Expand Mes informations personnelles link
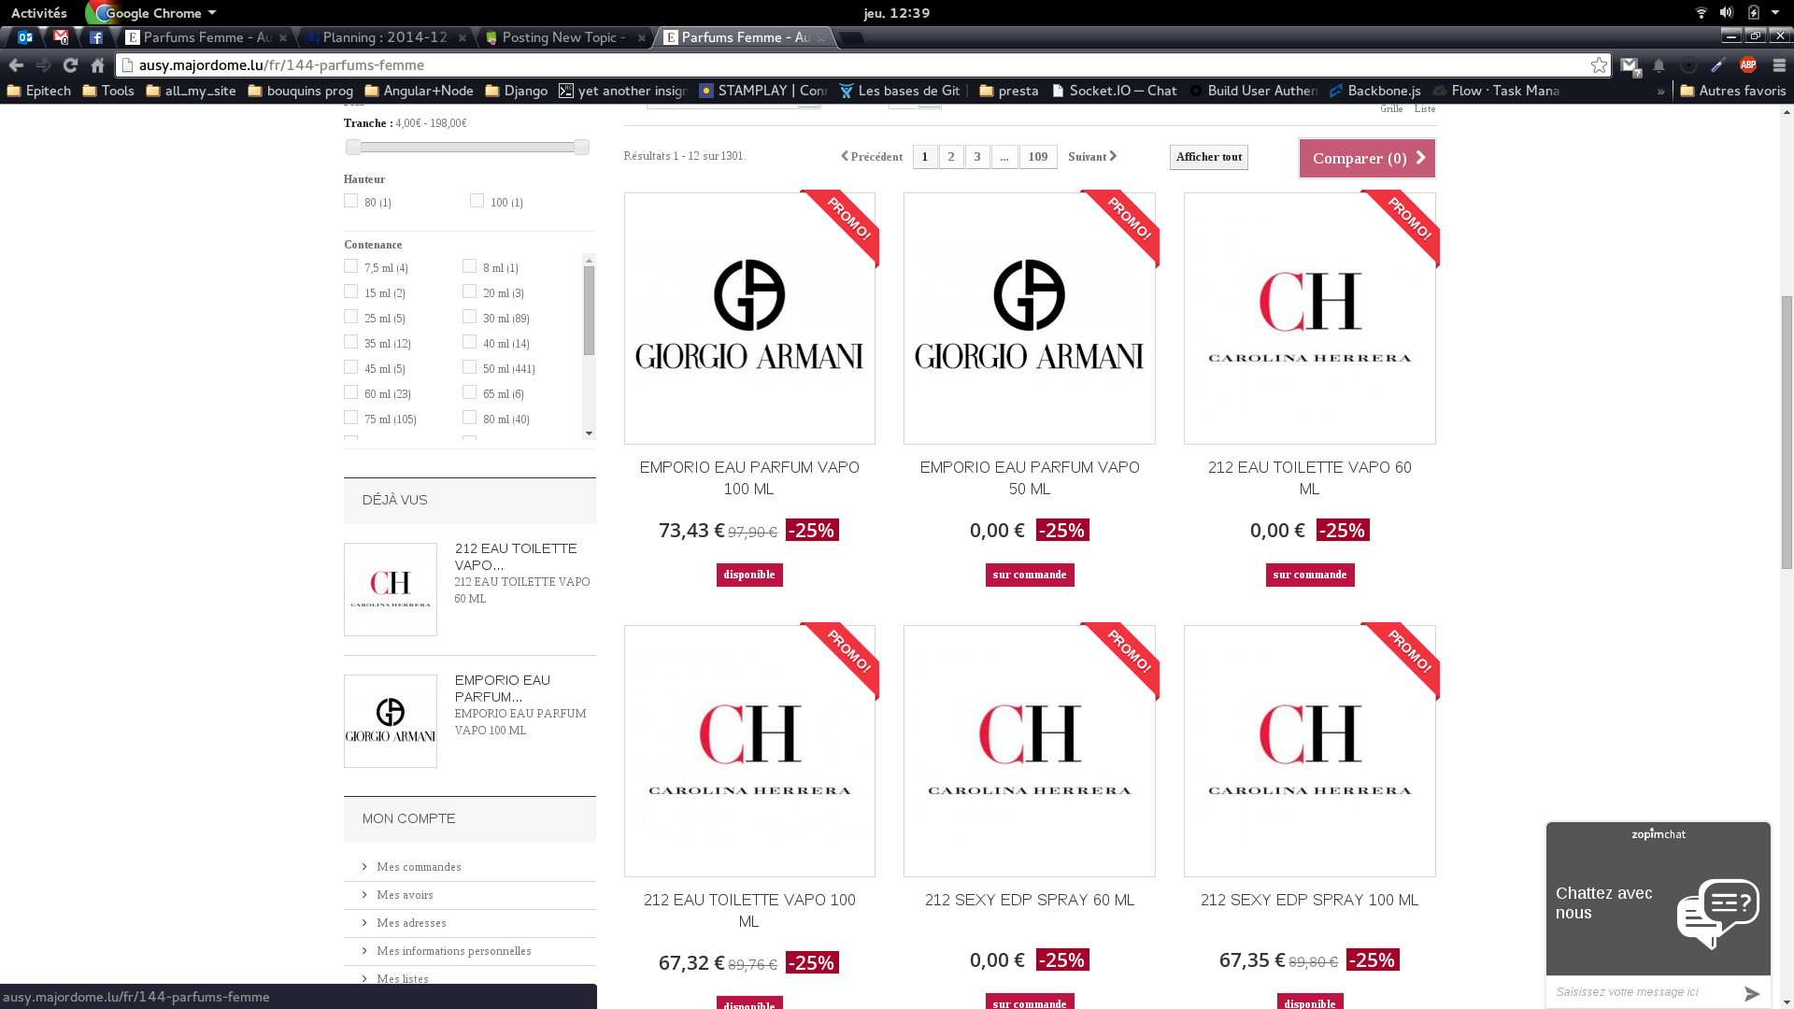 tap(454, 951)
